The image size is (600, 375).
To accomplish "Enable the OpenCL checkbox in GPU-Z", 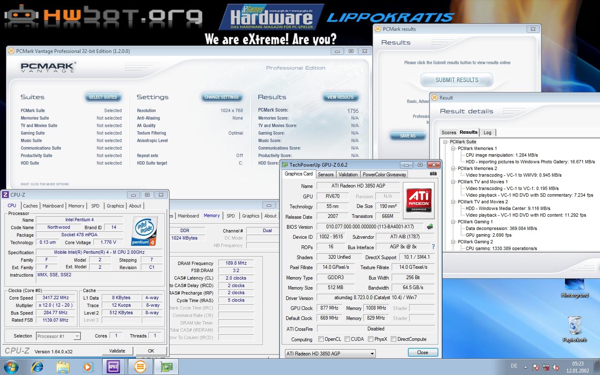I will tap(321, 339).
